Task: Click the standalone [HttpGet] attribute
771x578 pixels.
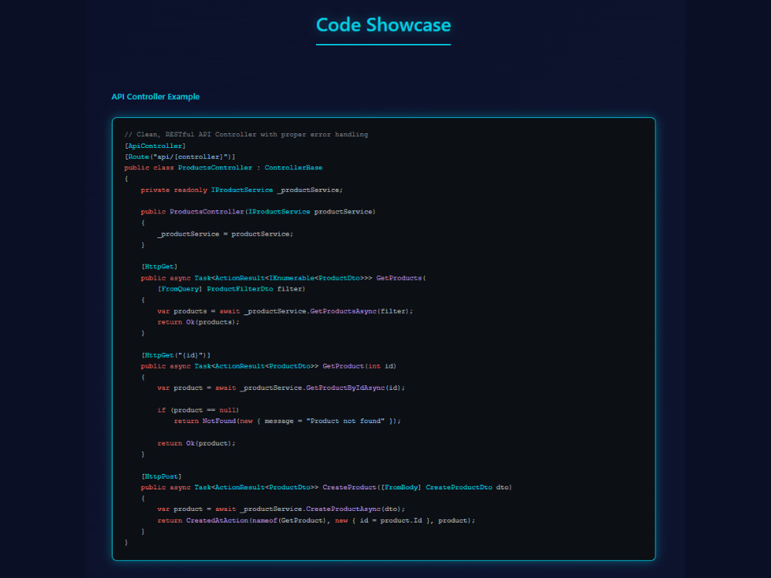Action: [x=160, y=267]
